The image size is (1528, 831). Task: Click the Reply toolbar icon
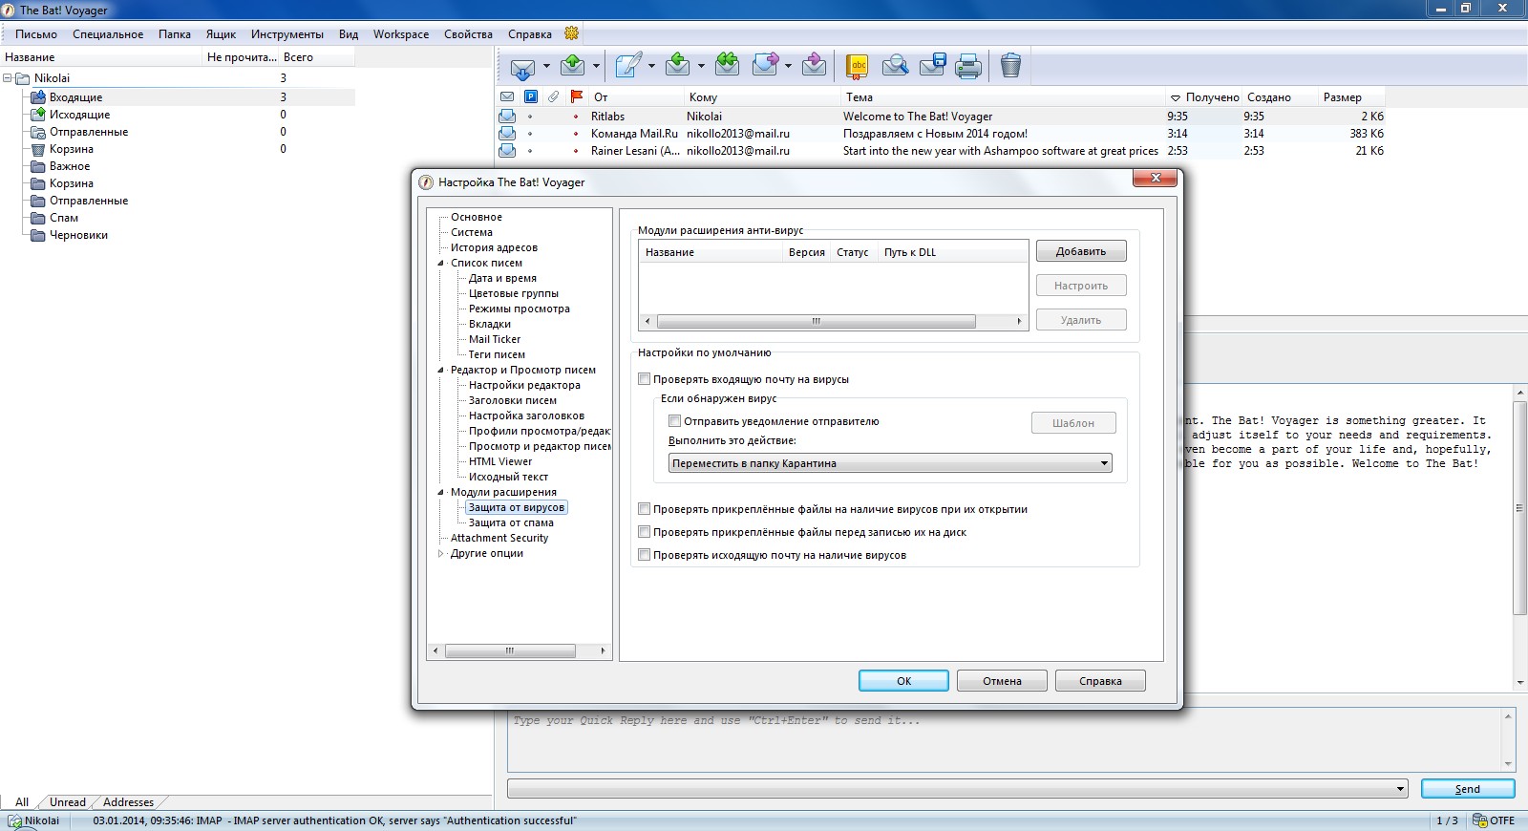[677, 66]
